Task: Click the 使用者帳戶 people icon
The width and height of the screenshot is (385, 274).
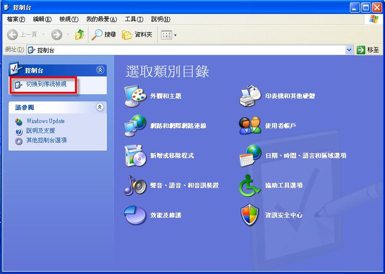Action: point(250,126)
